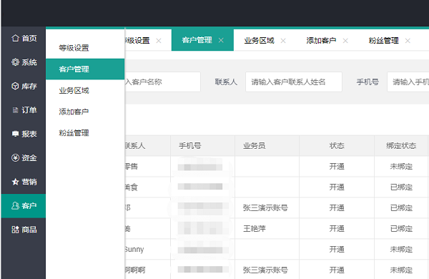Screen dimensions: 429x279
Task: Close the 添加客户 tab
Action: coord(345,41)
